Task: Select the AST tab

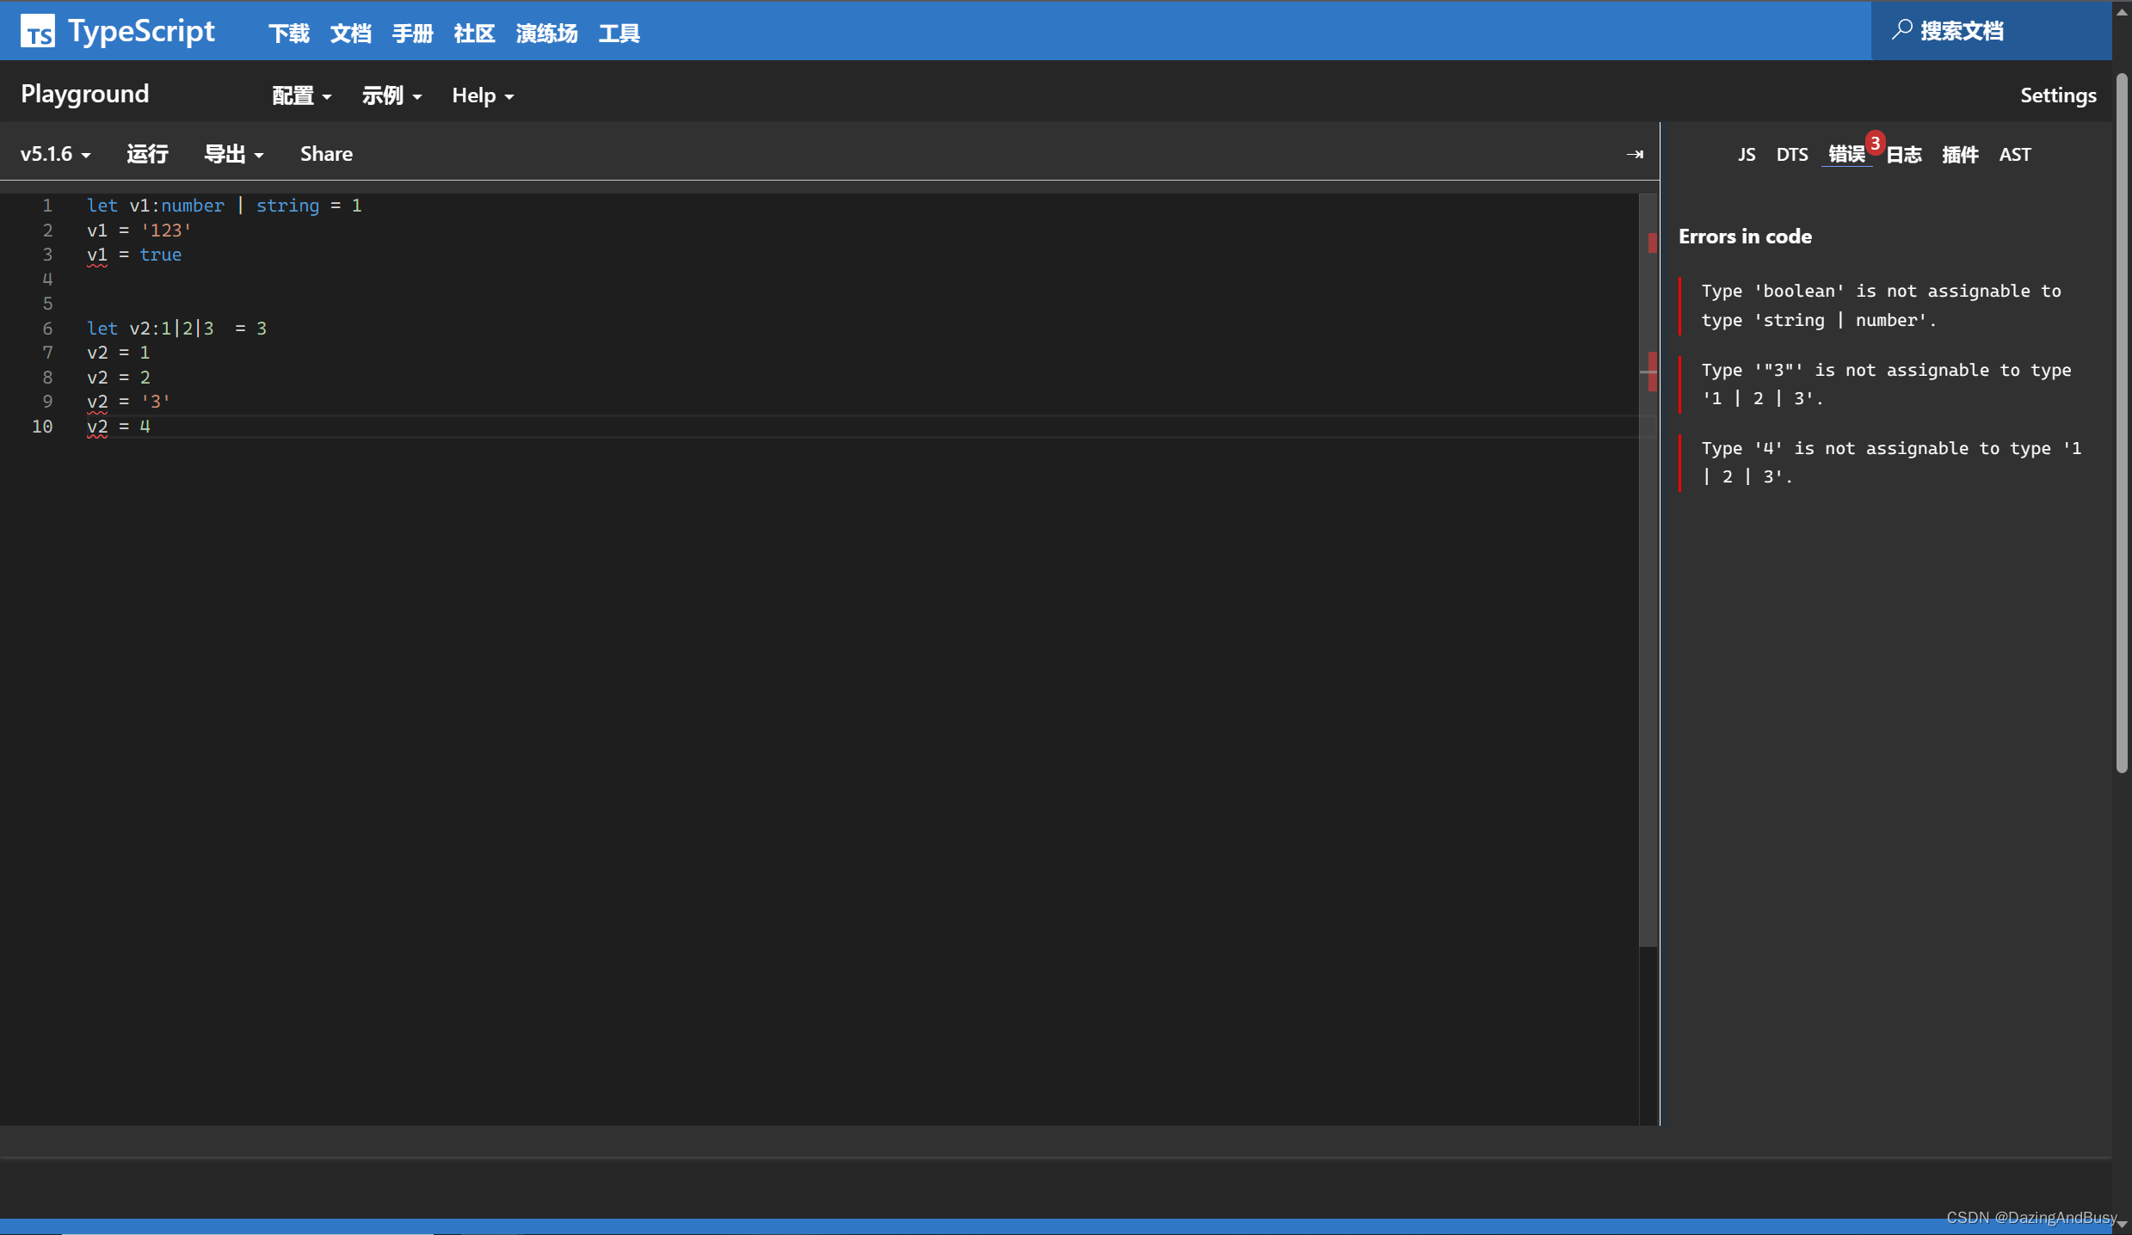Action: coord(2014,155)
